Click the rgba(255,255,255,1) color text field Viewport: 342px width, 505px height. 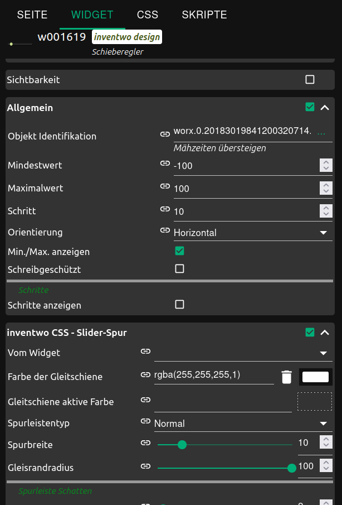pos(214,376)
